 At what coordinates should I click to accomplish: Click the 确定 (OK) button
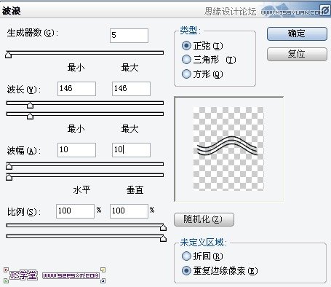(297, 34)
